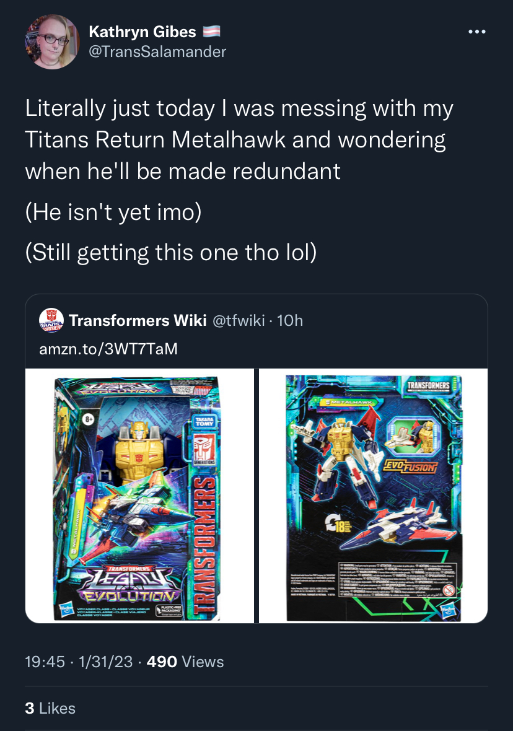
Task: Click the "Still getting this one tho" line
Action: point(171,252)
